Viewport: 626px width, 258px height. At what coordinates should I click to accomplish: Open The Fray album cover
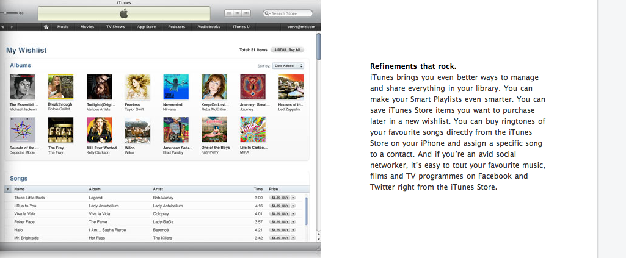[x=60, y=129]
